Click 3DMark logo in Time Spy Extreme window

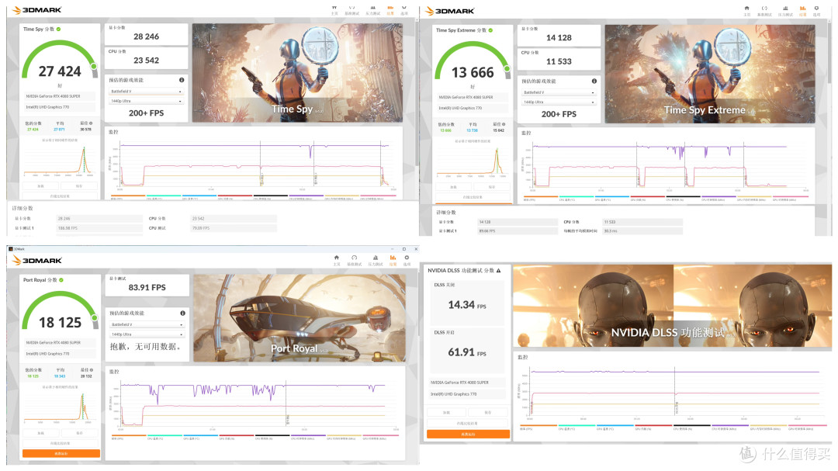(x=449, y=11)
